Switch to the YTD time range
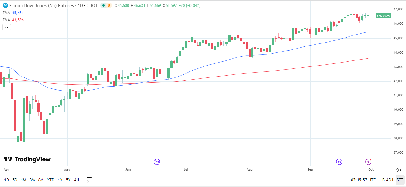The width and height of the screenshot is (406, 187). pos(51,180)
